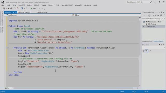Click the New Project toolbar icon

point(4,8)
